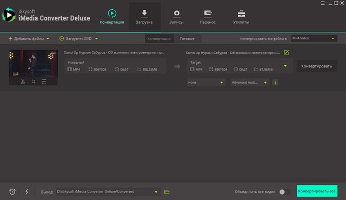Open the output path dropdown
This screenshot has height=200, width=346.
108,191
